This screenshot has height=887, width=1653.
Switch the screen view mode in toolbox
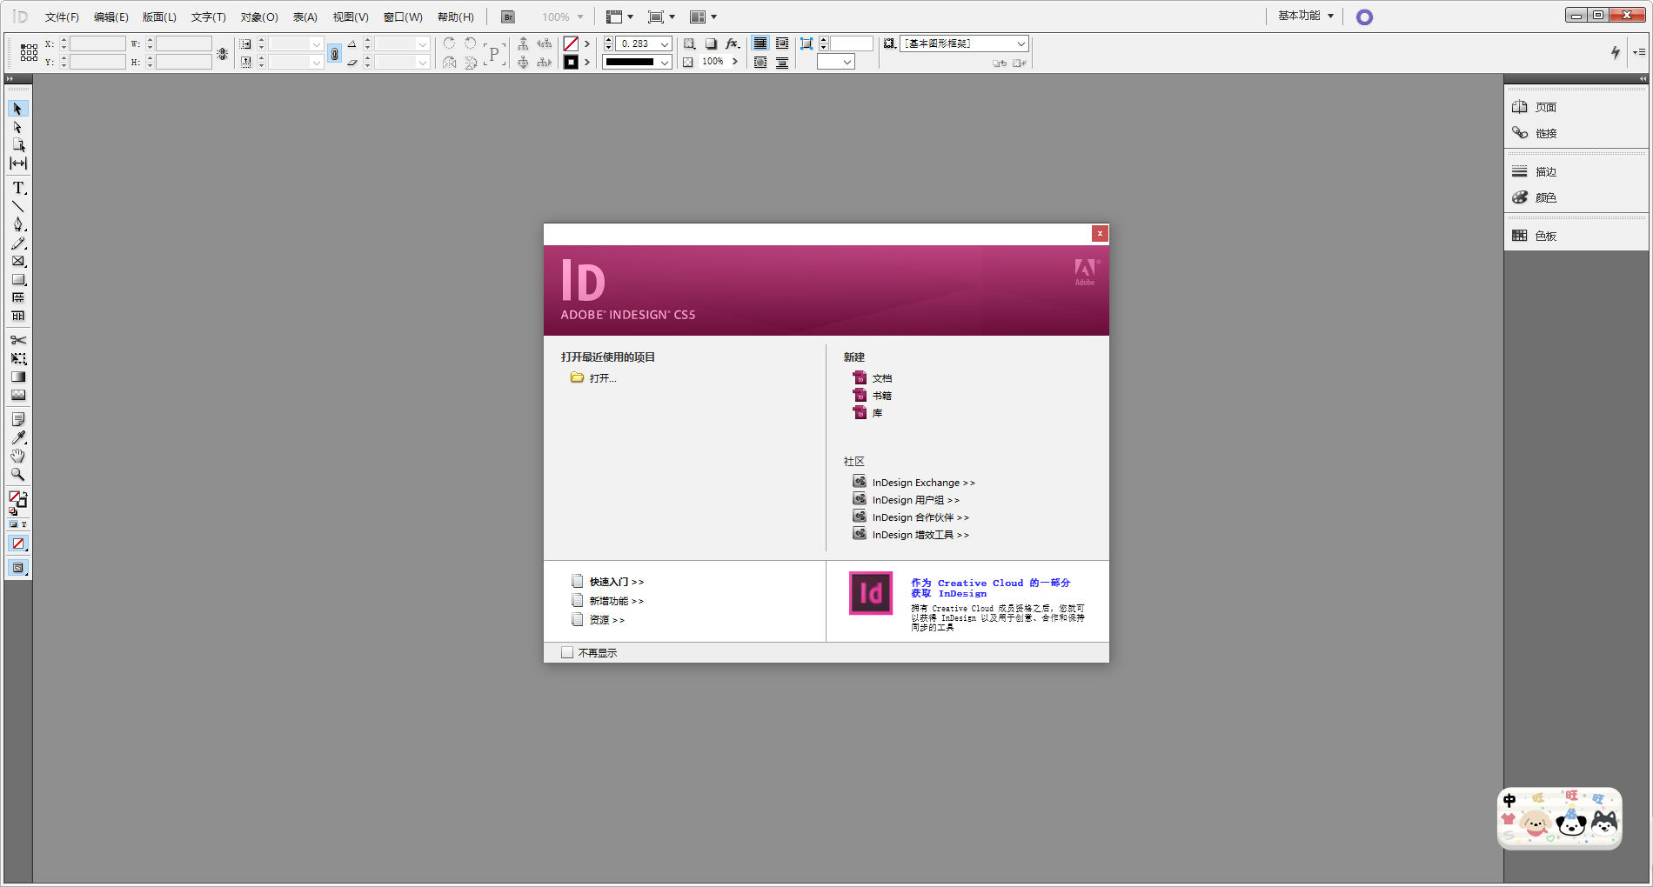click(x=17, y=568)
